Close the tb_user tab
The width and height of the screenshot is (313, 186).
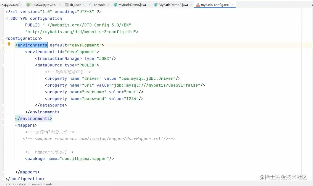(84, 4)
